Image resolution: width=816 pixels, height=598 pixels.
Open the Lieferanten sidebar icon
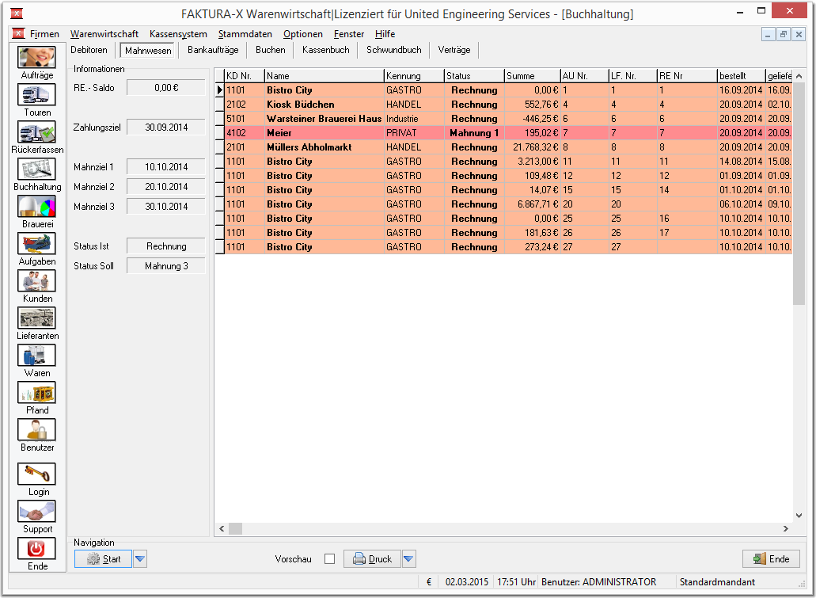[x=36, y=318]
